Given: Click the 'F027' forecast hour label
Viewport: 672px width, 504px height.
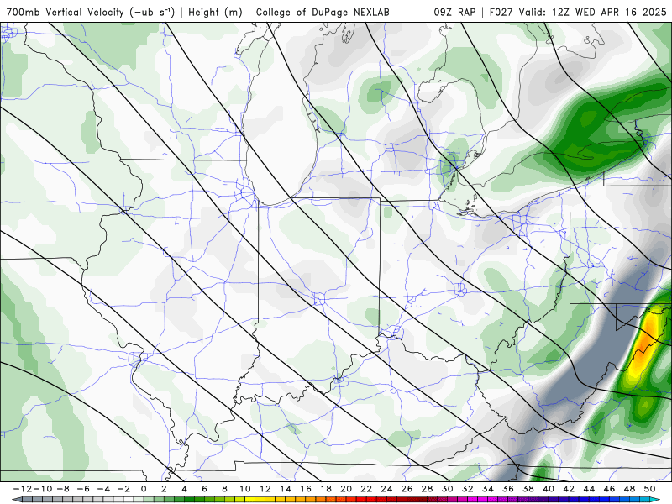Looking at the screenshot, I should [501, 12].
